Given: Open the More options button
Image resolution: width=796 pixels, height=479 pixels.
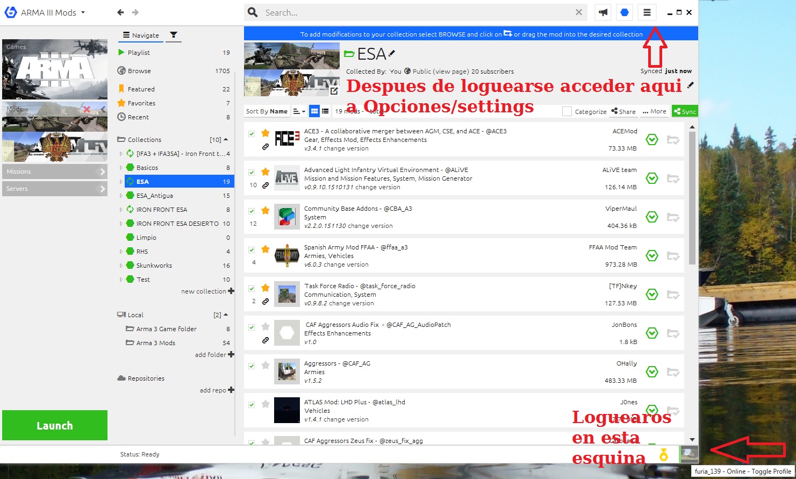Looking at the screenshot, I should click(x=655, y=111).
